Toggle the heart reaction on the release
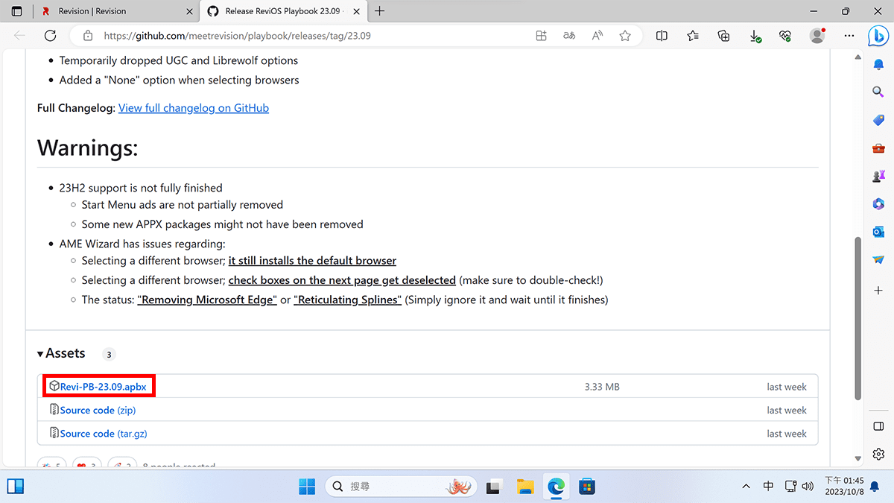The height and width of the screenshot is (503, 894). coord(86,464)
